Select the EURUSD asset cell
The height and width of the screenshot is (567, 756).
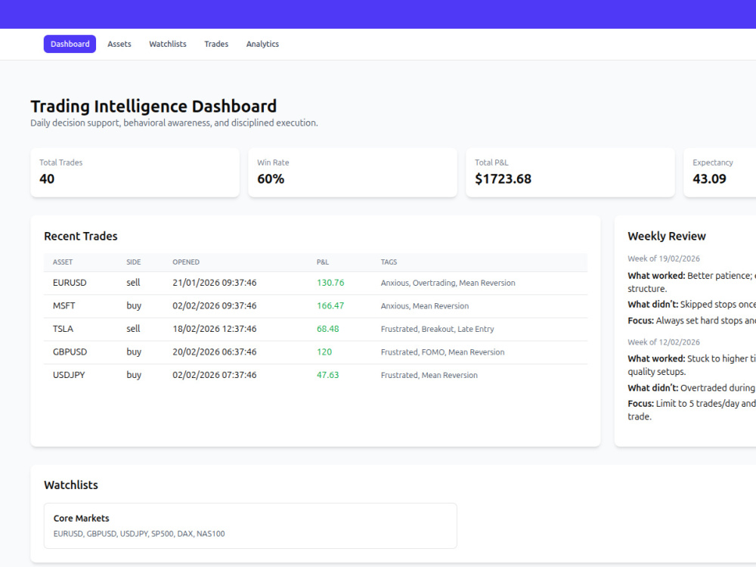[x=70, y=283]
